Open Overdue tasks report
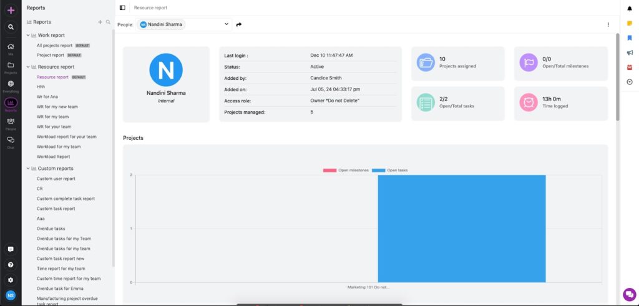This screenshot has height=306, width=639. point(51,229)
